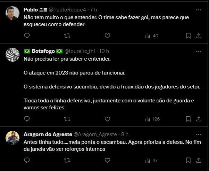
Task: Share Pablo's tweet
Action: click(x=199, y=36)
